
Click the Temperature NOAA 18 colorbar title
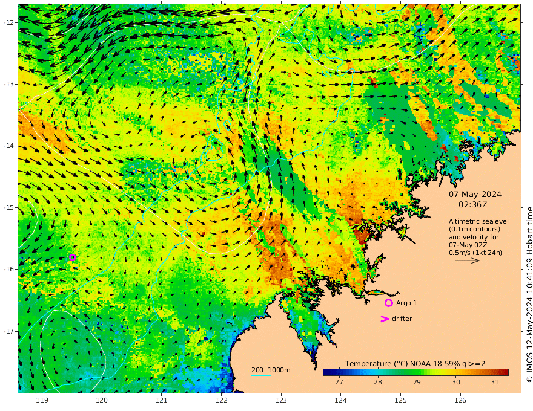pyautogui.click(x=415, y=364)
